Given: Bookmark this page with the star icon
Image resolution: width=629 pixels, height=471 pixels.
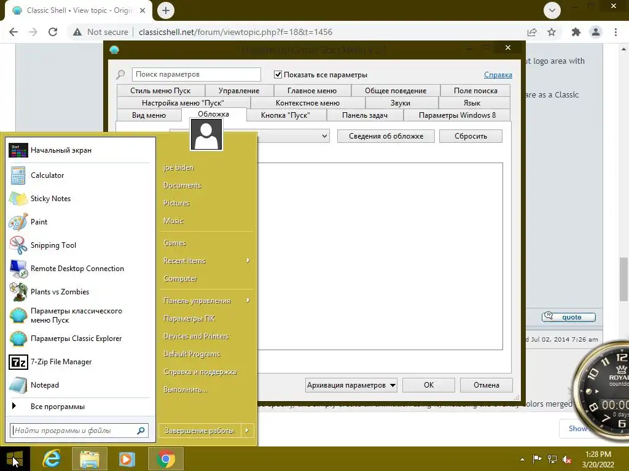Looking at the screenshot, I should 552,32.
